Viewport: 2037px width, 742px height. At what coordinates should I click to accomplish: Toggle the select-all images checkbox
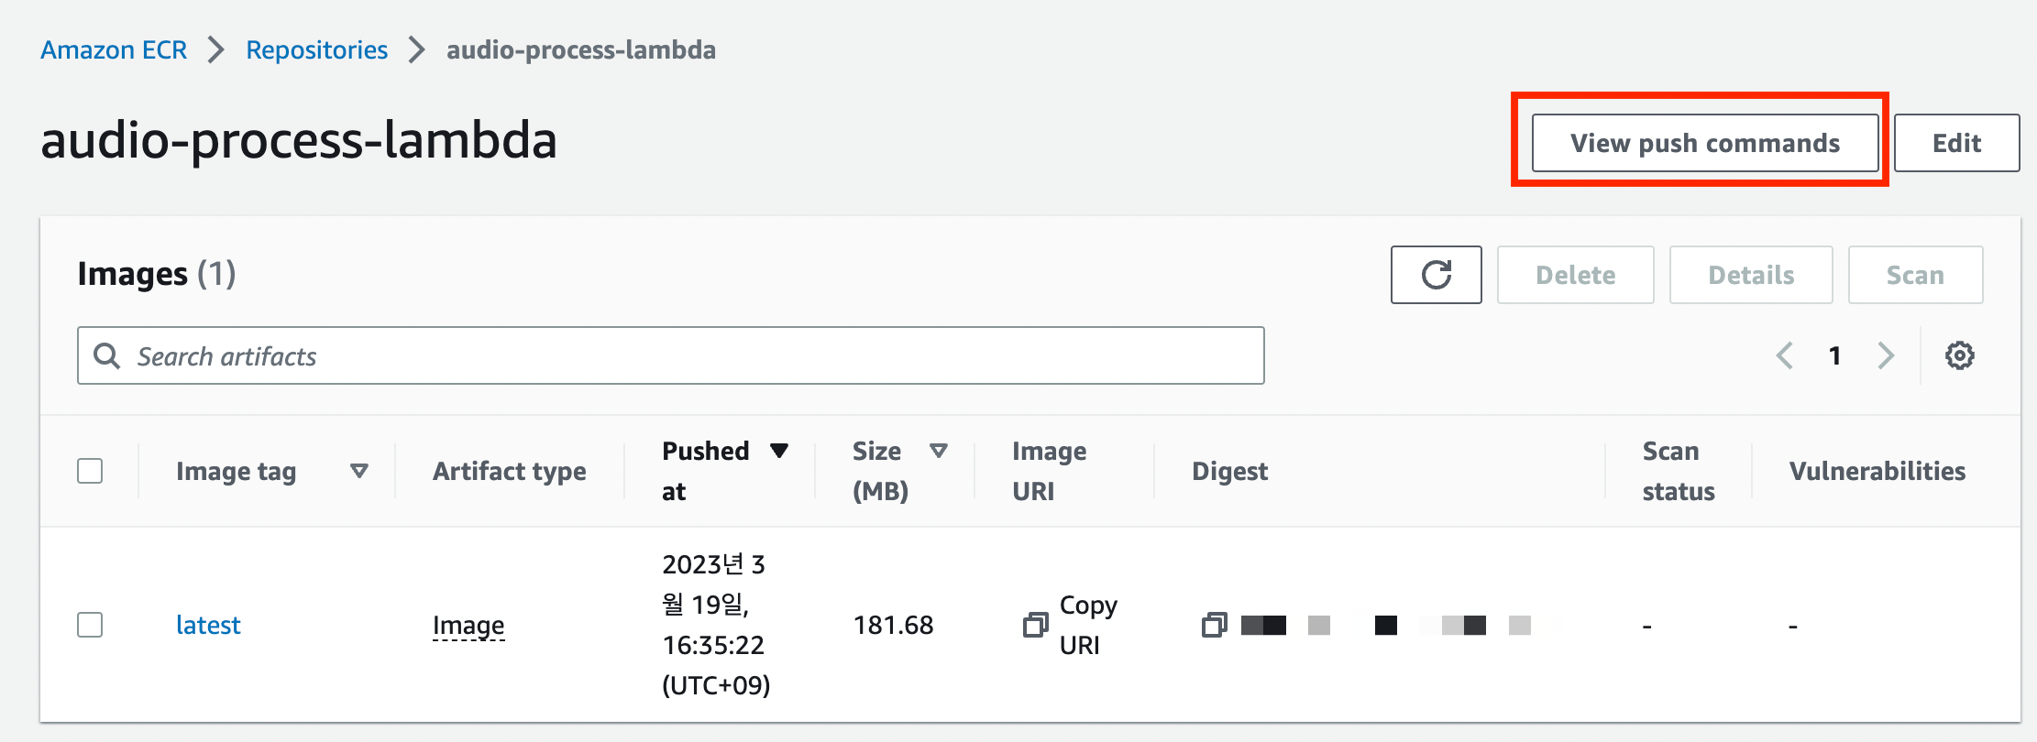(x=90, y=471)
